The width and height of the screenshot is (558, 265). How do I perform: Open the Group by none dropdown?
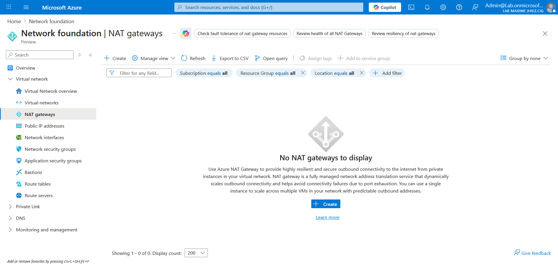coord(524,58)
